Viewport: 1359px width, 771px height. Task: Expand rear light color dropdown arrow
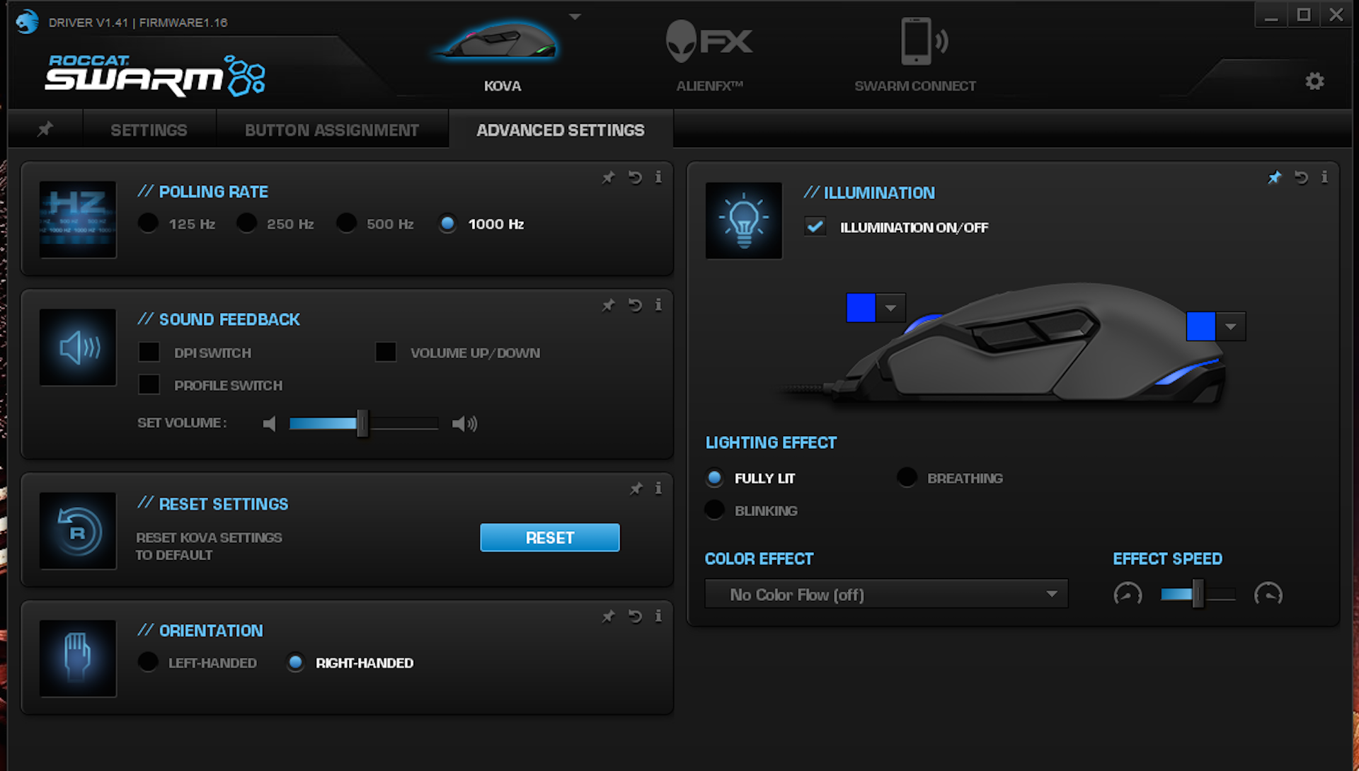pyautogui.click(x=1231, y=326)
